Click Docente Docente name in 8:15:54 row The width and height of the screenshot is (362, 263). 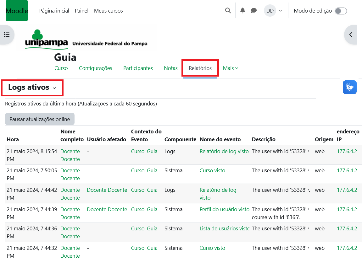click(x=70, y=155)
